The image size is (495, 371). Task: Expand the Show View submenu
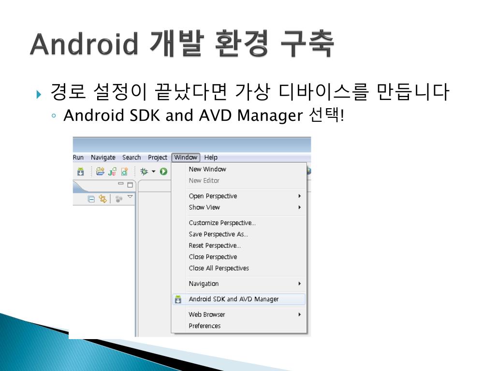click(x=239, y=207)
